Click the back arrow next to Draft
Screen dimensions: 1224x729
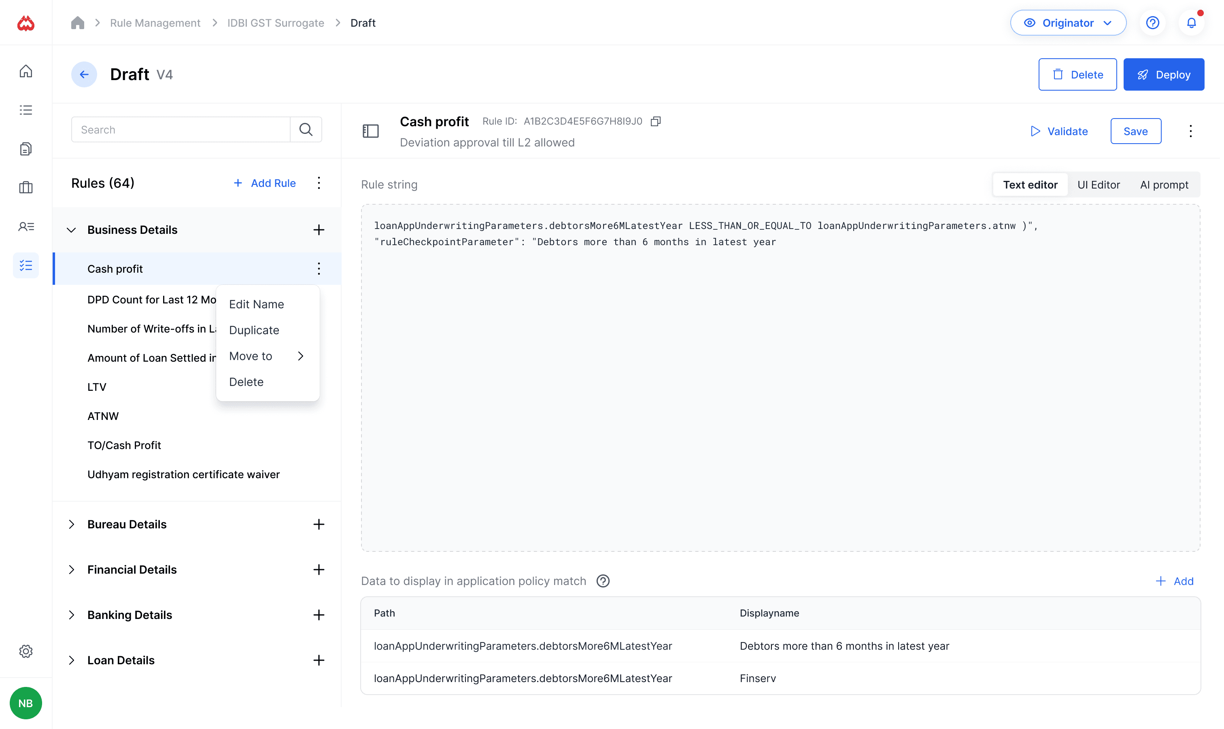[x=84, y=75]
